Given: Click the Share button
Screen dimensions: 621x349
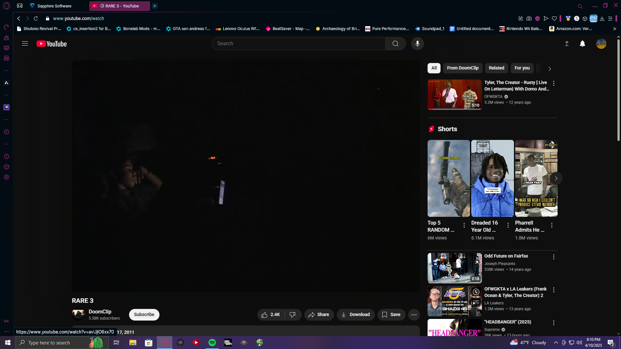Looking at the screenshot, I should tap(319, 314).
